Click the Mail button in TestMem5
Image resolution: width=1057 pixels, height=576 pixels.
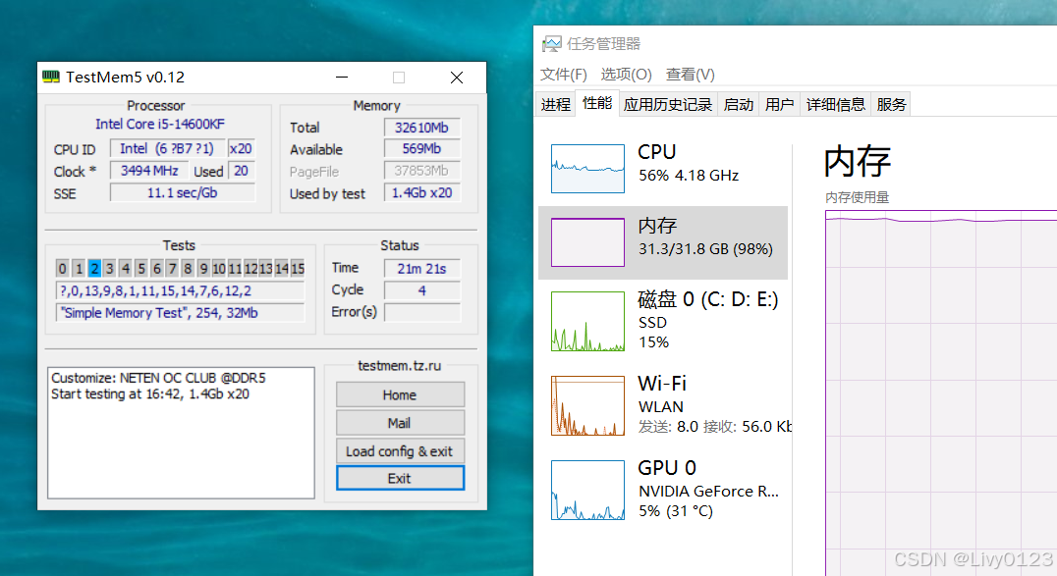400,423
